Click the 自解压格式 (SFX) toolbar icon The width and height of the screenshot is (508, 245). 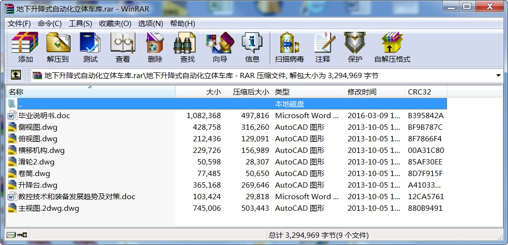coord(392,42)
